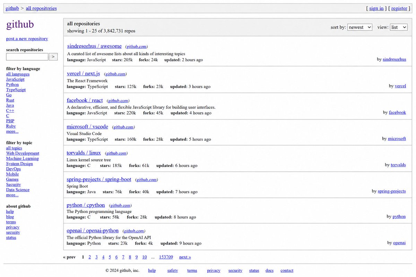Open footer contact link
This screenshot has height=277, width=416.
(287, 270)
